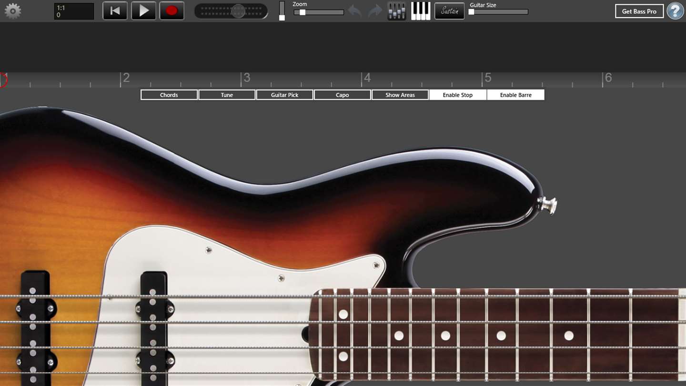686x386 pixels.
Task: Select the Capo option
Action: pyautogui.click(x=343, y=95)
